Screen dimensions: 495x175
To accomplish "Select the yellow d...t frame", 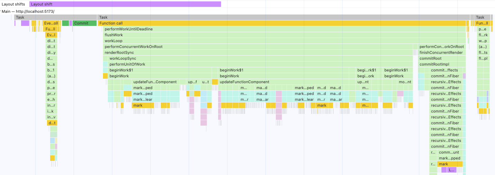I will coord(52,123).
